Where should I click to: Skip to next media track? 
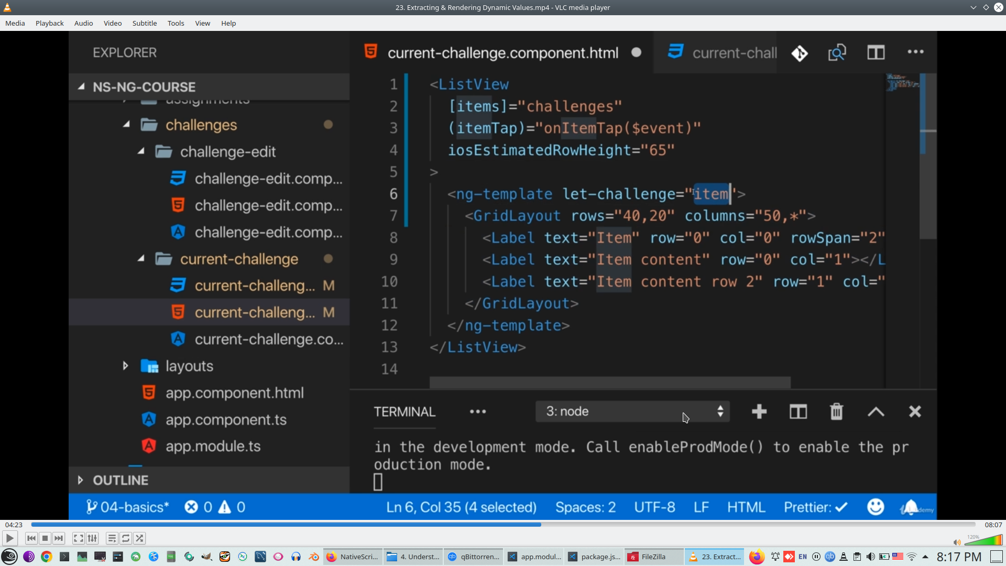(59, 538)
